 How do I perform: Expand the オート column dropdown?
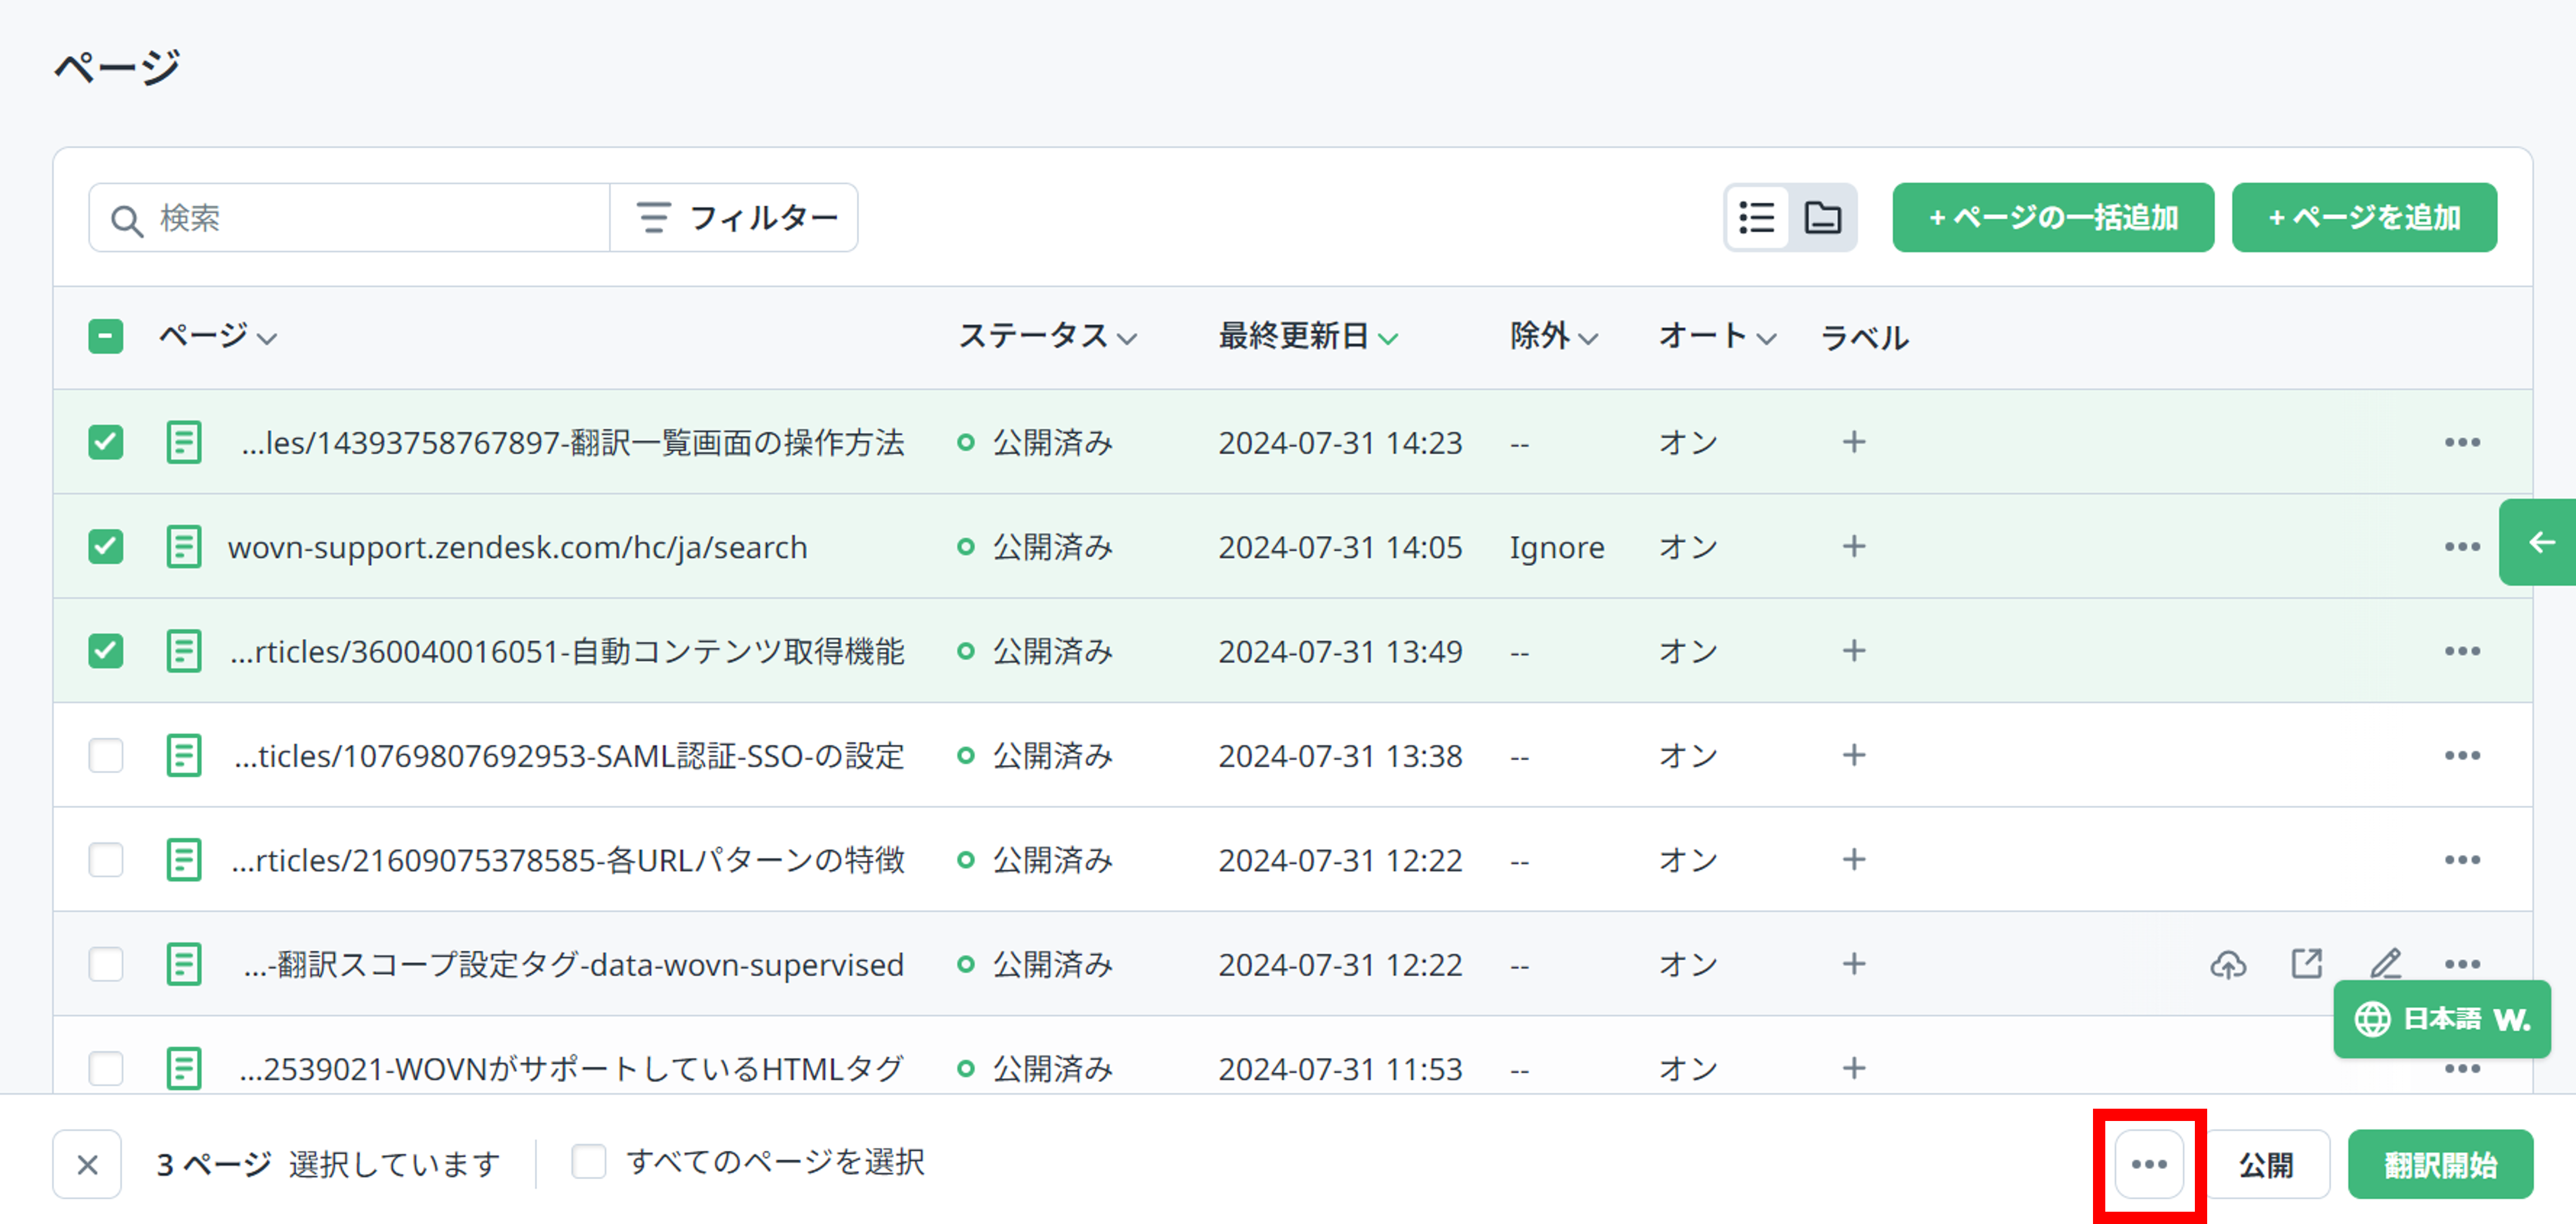click(1766, 338)
